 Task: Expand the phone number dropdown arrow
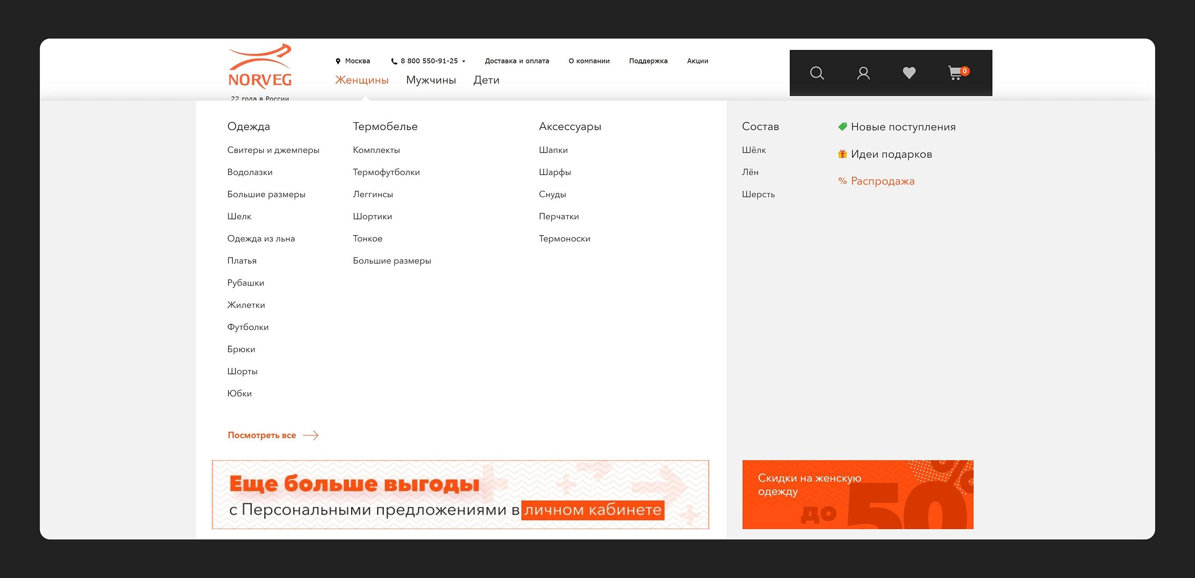[x=464, y=62]
